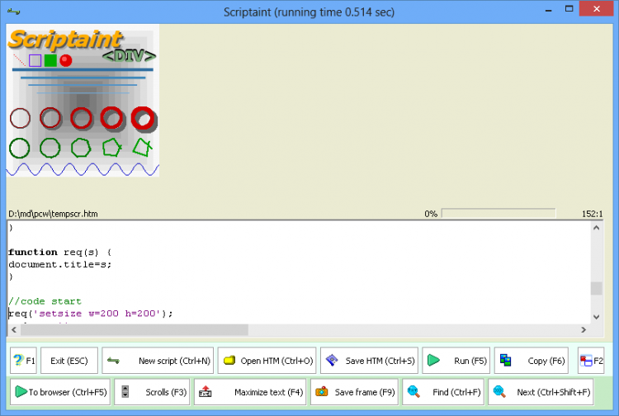Image resolution: width=619 pixels, height=416 pixels.
Task: Close the Scriptaint window
Action: click(x=597, y=9)
